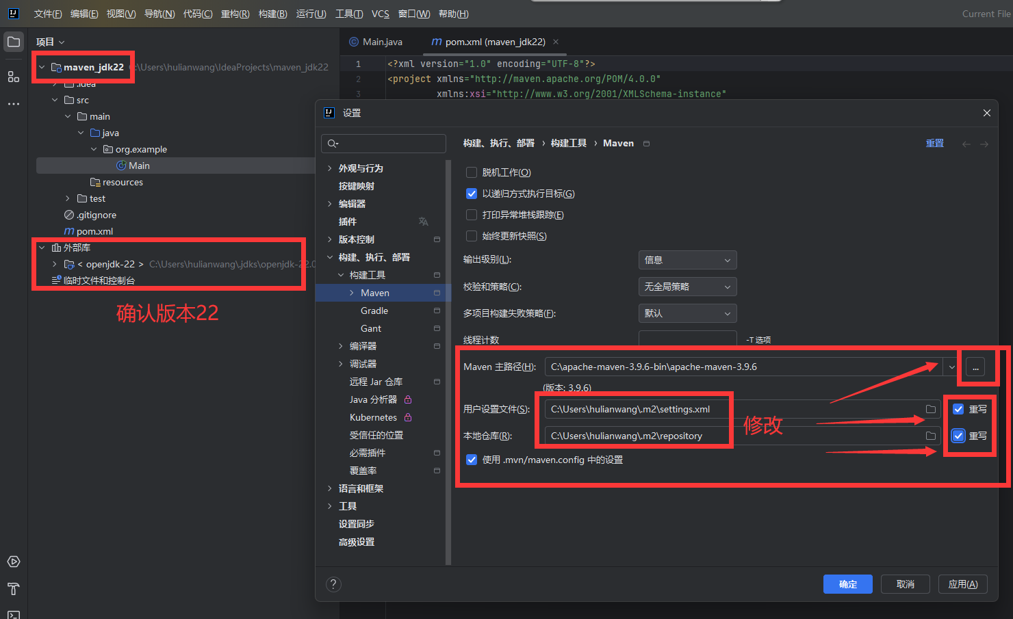Click the settings search field

[383, 144]
